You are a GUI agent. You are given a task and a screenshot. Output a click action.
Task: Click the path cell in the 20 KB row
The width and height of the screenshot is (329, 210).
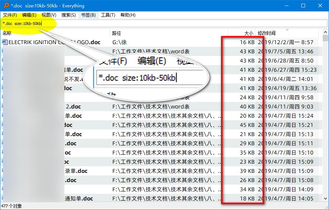coord(167,116)
